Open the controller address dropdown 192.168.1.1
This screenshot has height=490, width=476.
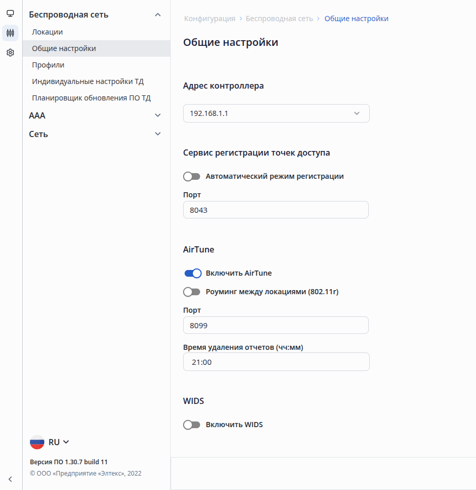[276, 113]
